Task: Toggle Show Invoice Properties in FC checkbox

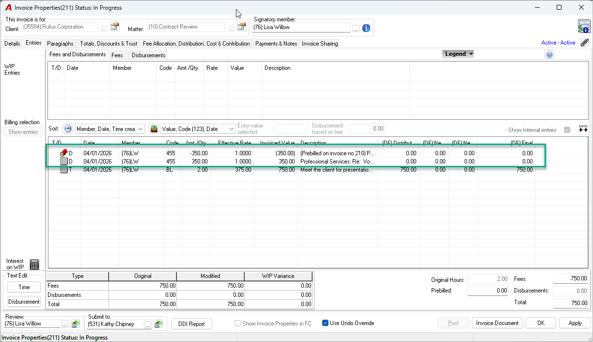Action: coord(237,323)
